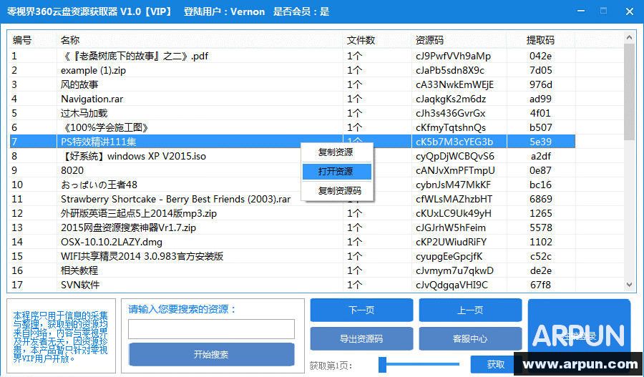Choose 复制资源 from the context menu
Image resolution: width=644 pixels, height=377 pixels.
336,152
